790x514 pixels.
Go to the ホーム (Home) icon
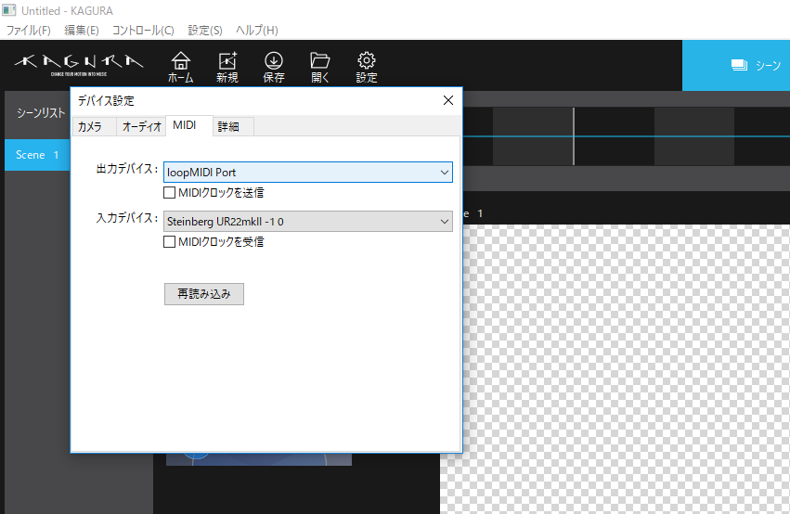pyautogui.click(x=180, y=67)
